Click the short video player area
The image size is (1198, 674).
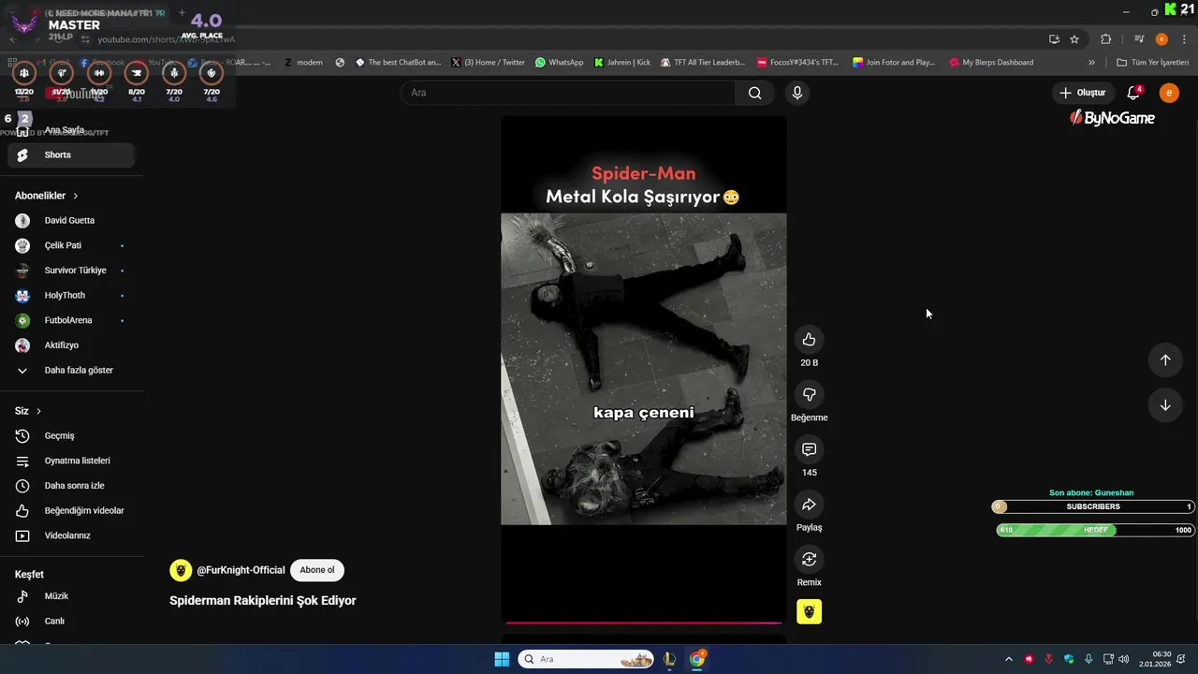point(643,369)
